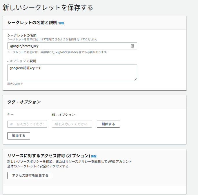Viewport: 198px width, 195px height.
Task: Click the resize handle of the description textarea
Action: click(x=135, y=80)
